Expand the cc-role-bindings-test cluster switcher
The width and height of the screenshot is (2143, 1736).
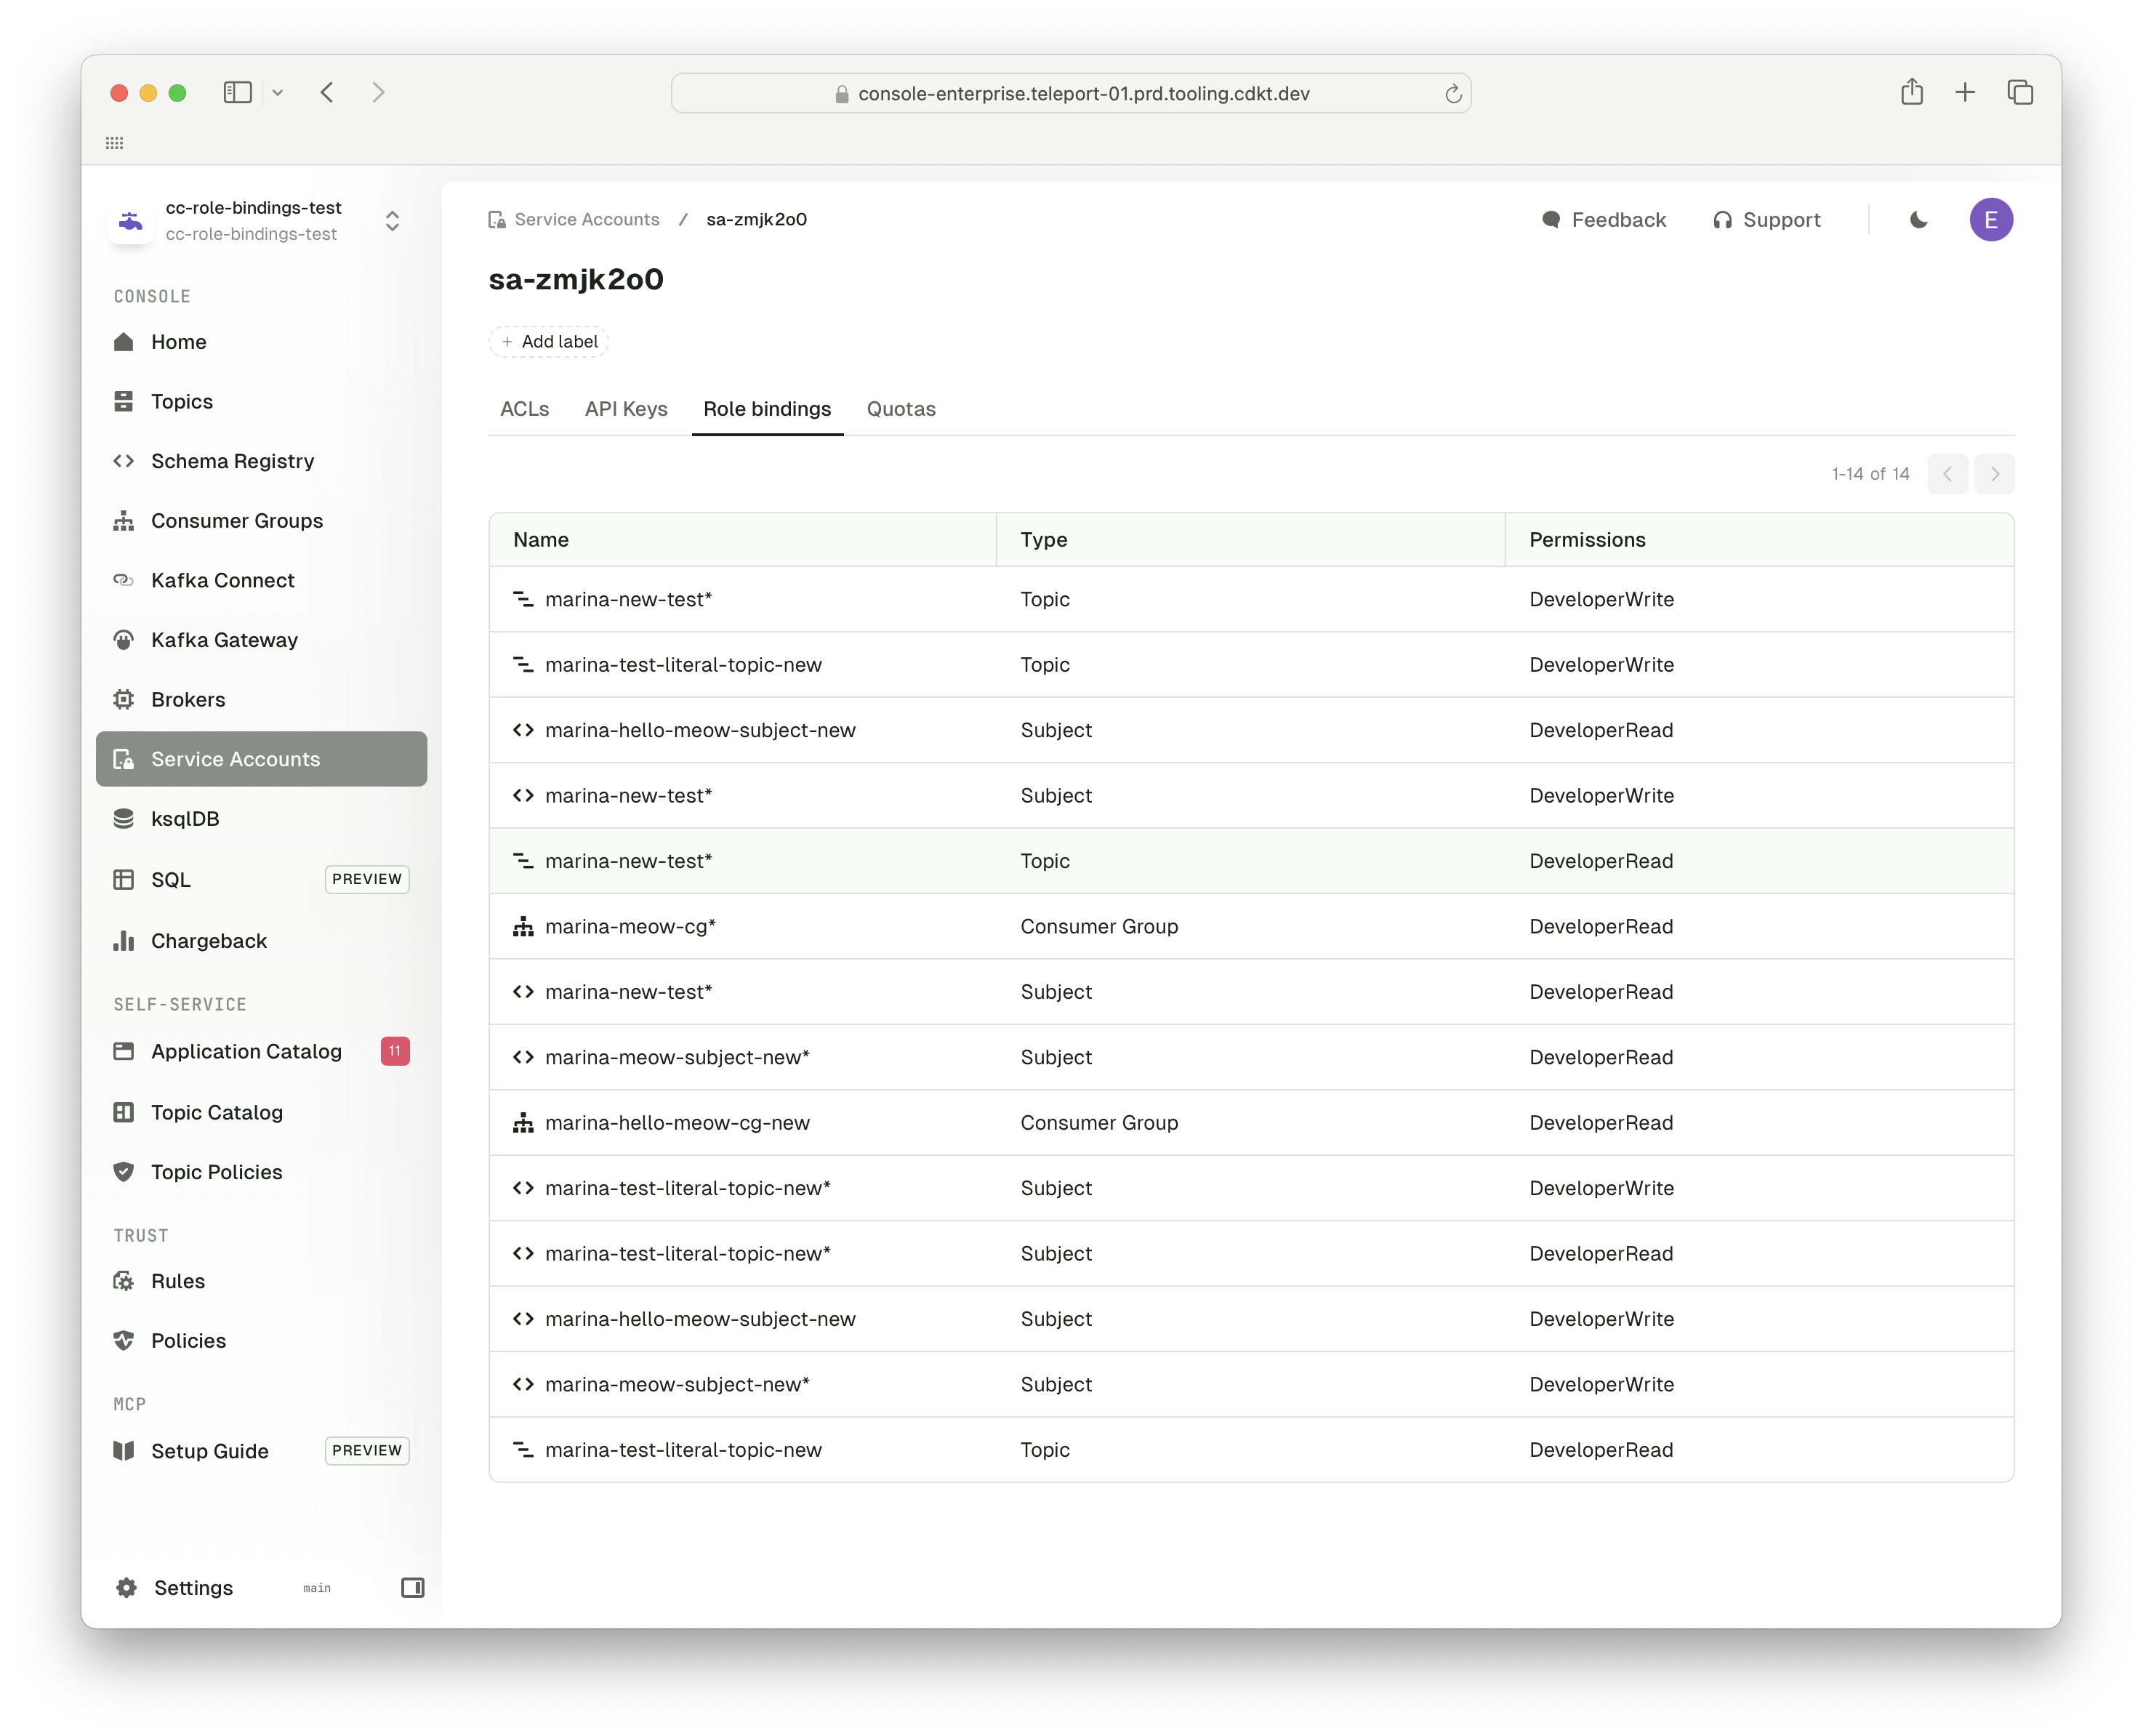coord(392,221)
